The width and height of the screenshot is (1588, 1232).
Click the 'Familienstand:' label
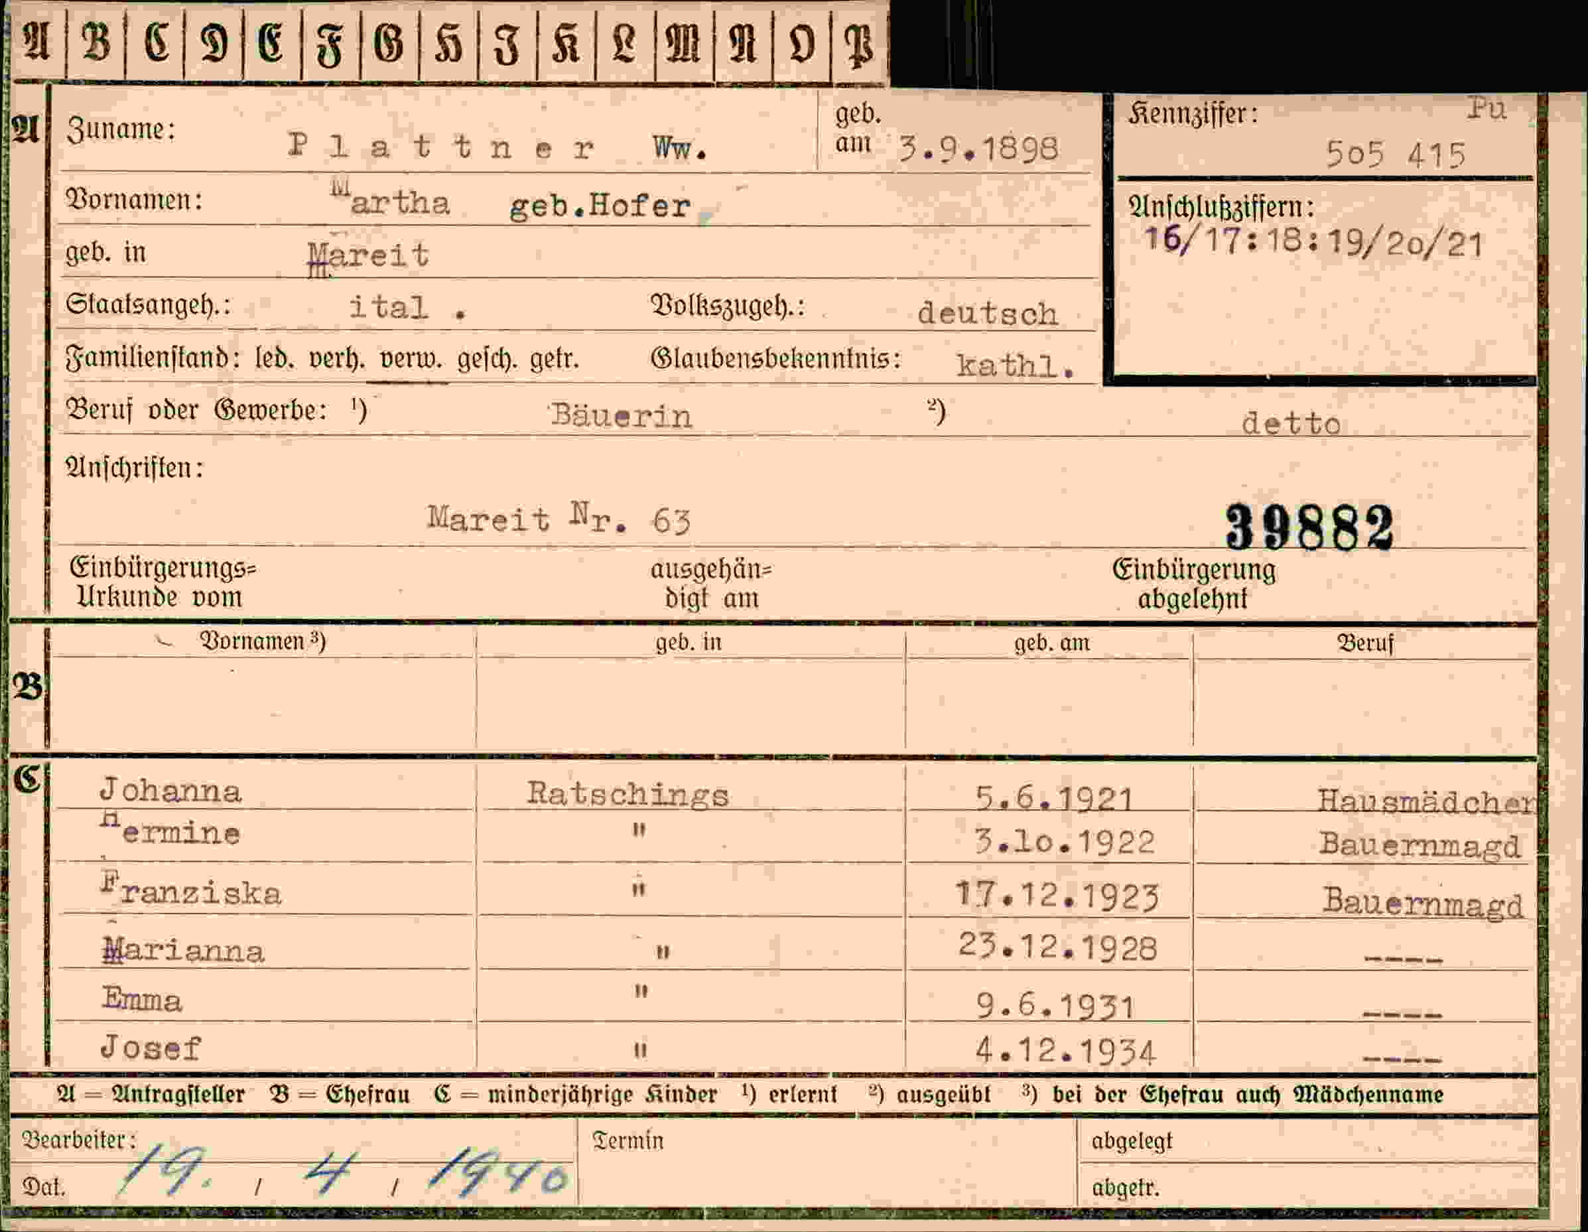point(153,358)
